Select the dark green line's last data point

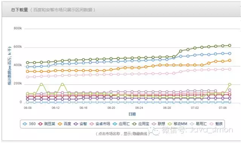click(x=230, y=45)
